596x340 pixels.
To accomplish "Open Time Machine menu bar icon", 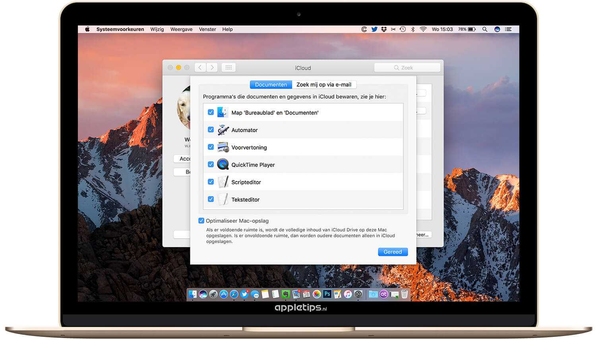I will (402, 29).
